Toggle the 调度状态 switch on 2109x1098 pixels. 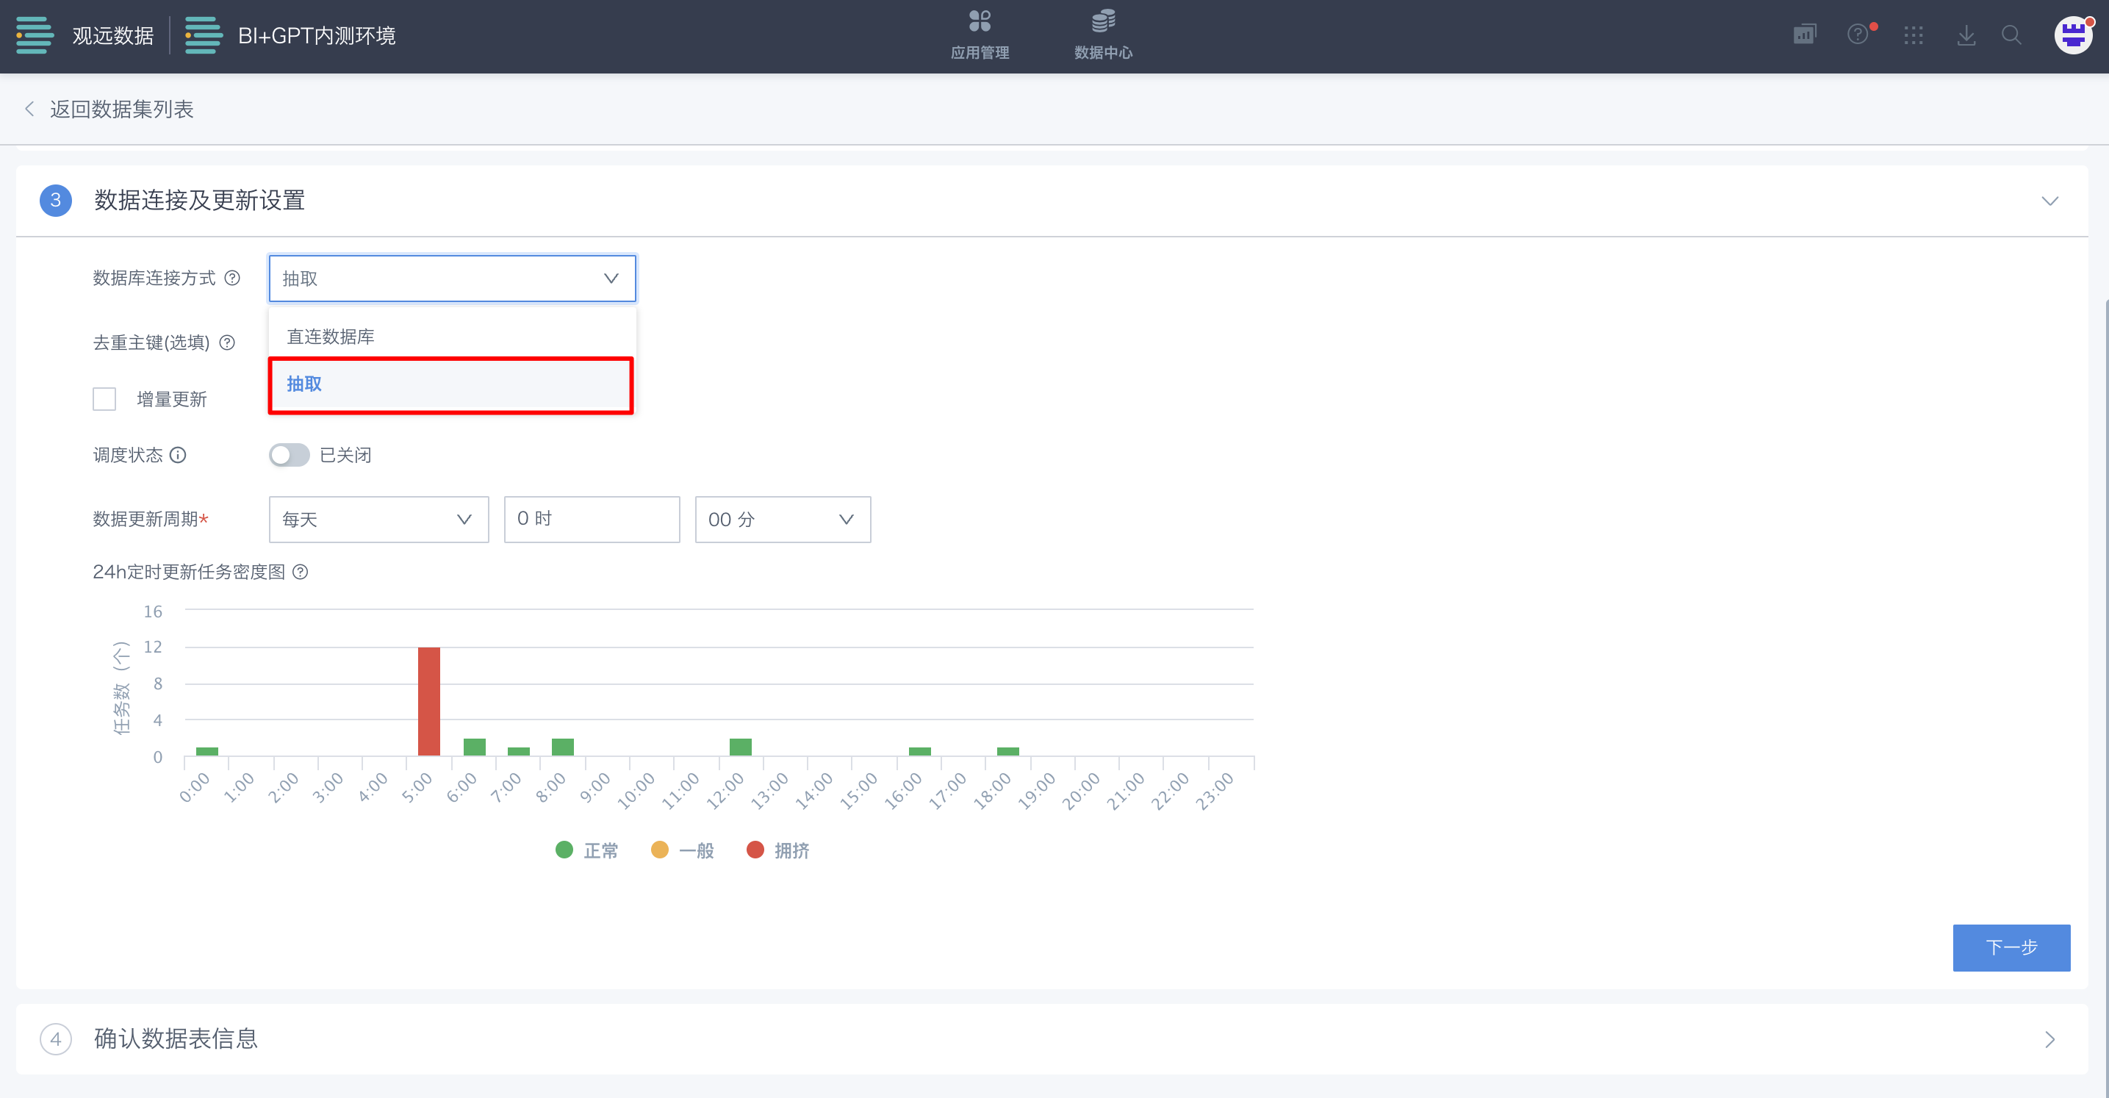[x=289, y=454]
